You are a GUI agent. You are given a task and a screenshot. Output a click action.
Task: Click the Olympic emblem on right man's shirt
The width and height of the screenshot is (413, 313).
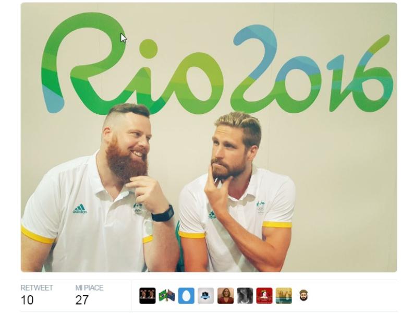point(261,207)
